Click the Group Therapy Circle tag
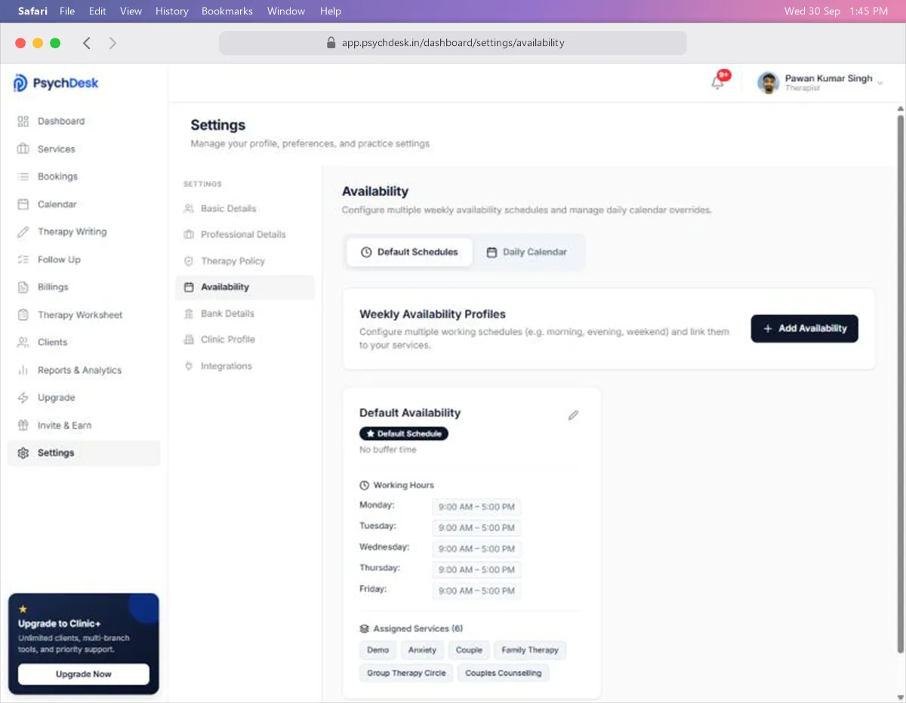This screenshot has width=906, height=703. coord(406,673)
